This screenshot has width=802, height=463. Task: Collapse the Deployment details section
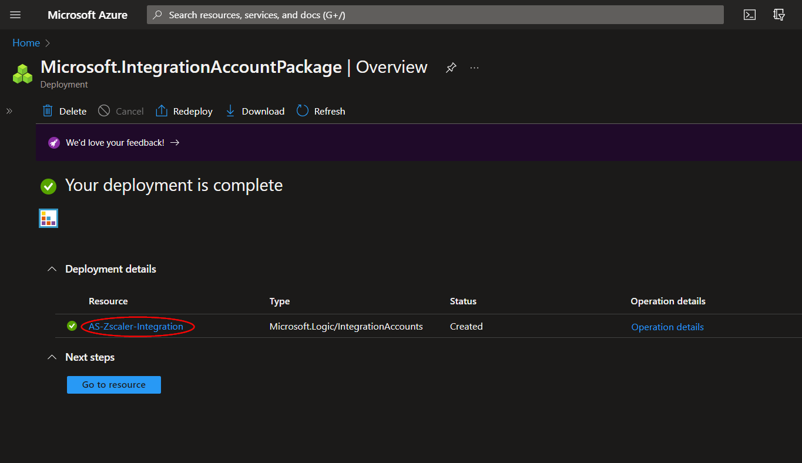click(x=52, y=269)
